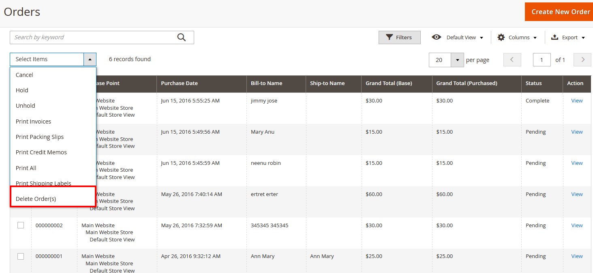Choose Delete Order(s) from actions menu
Image resolution: width=593 pixels, height=273 pixels.
tap(36, 199)
